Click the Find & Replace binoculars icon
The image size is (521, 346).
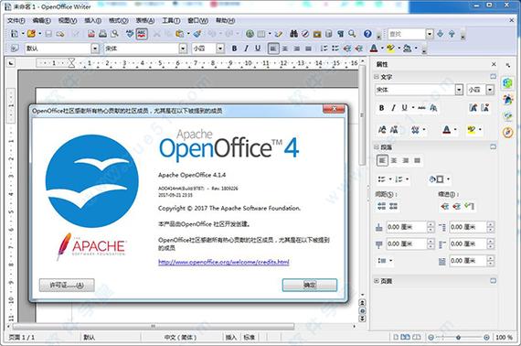[293, 34]
